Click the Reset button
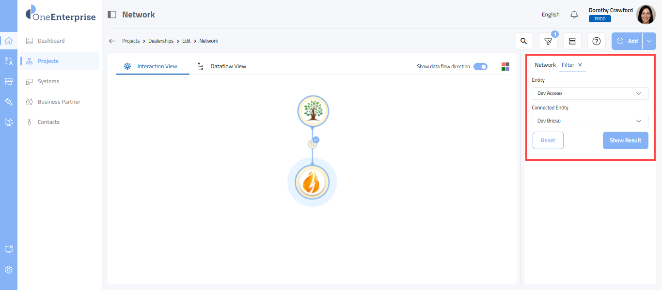This screenshot has height=290, width=662. (548, 140)
